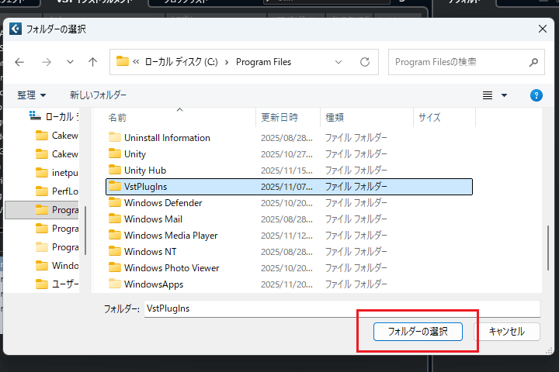Screen dimensions: 559x372
Task: Click 新しいフォルダー to create a folder
Action: point(98,95)
